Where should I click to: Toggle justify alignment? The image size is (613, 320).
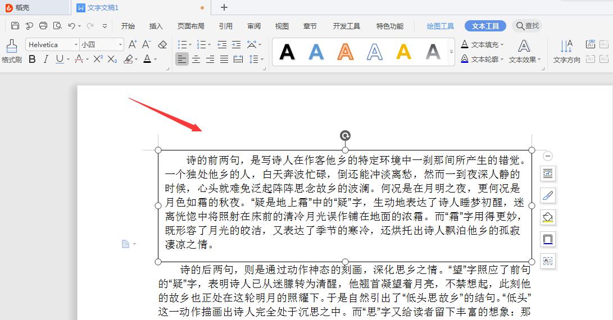pyautogui.click(x=224, y=59)
